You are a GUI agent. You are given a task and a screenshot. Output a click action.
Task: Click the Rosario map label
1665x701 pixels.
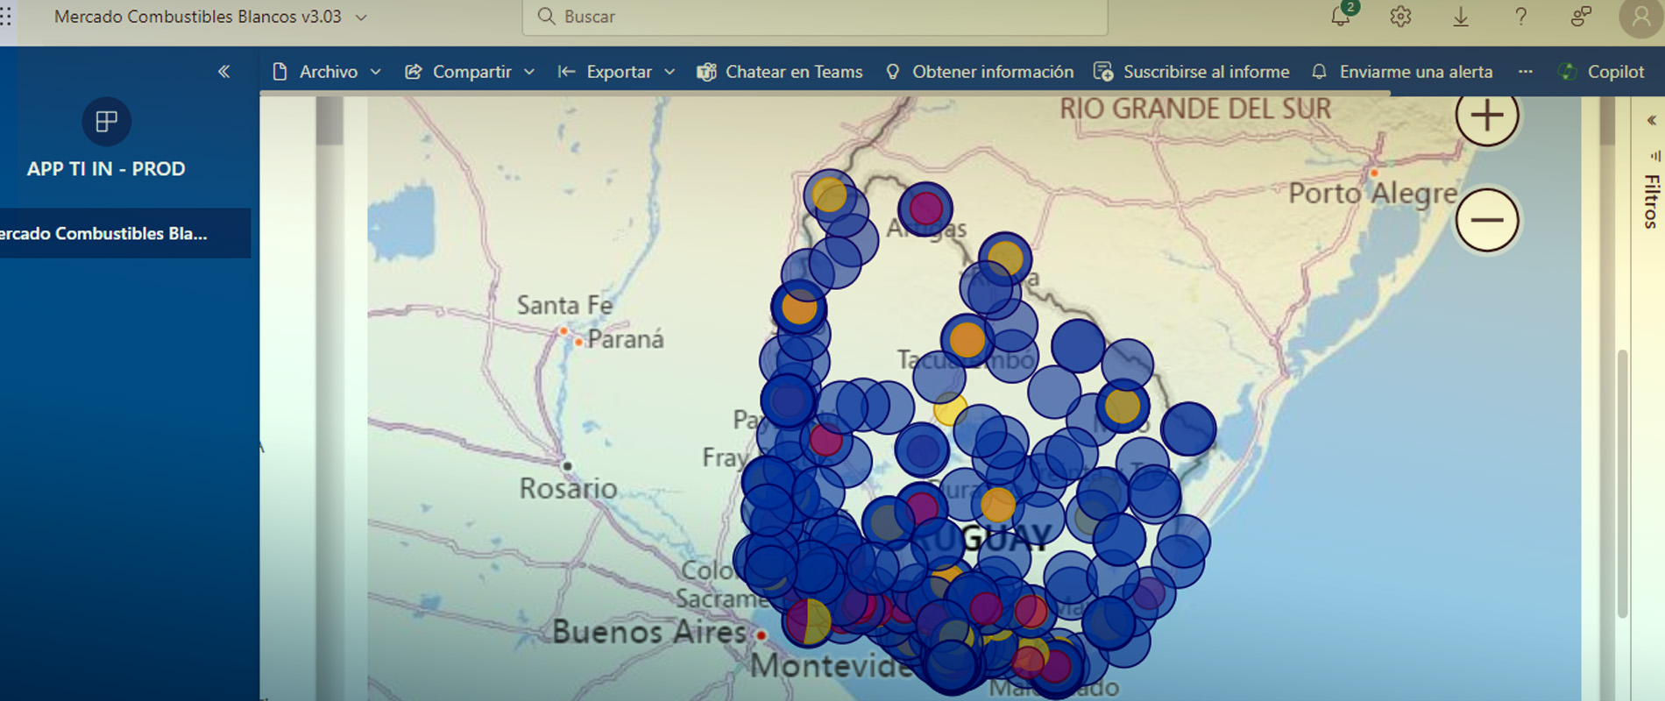[x=568, y=488]
